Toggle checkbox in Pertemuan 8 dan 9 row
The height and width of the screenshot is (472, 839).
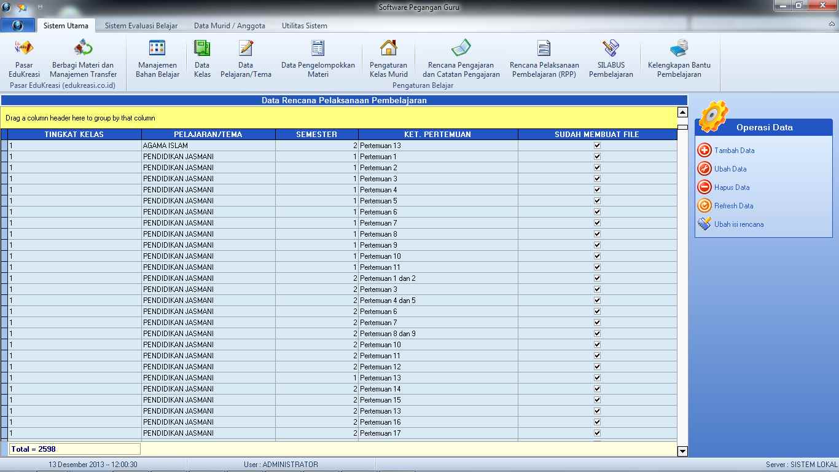[x=597, y=334]
